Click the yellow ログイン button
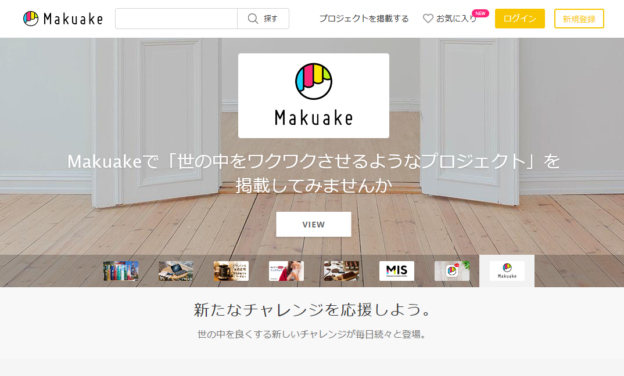 click(520, 19)
